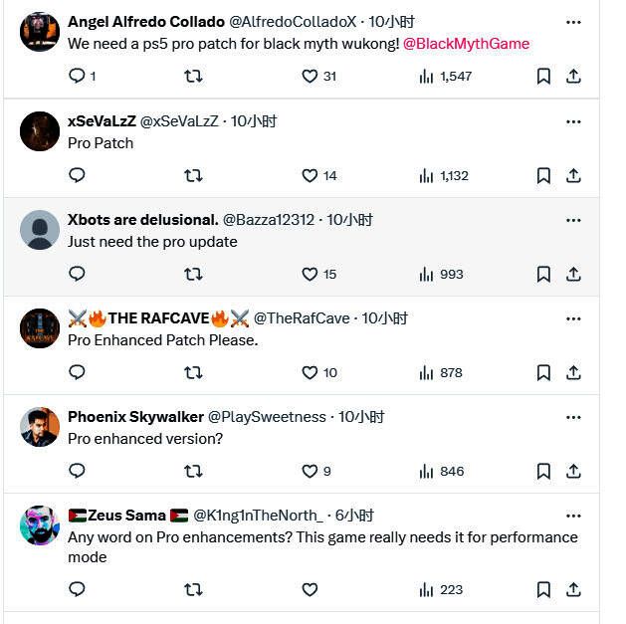The width and height of the screenshot is (626, 624).
Task: Bookmark the "Pro enhanced version?" tweet
Action: [543, 471]
